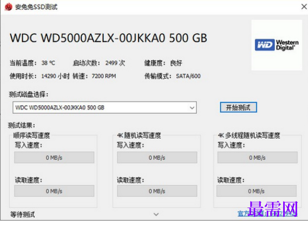Click the 4K随机读写 读取速度 result bar

157,191
